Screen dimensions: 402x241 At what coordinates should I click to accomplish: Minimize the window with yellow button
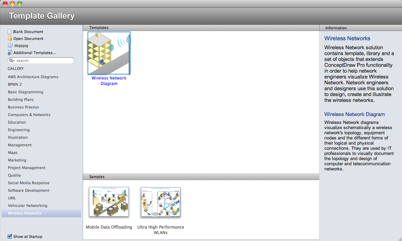(12, 3)
